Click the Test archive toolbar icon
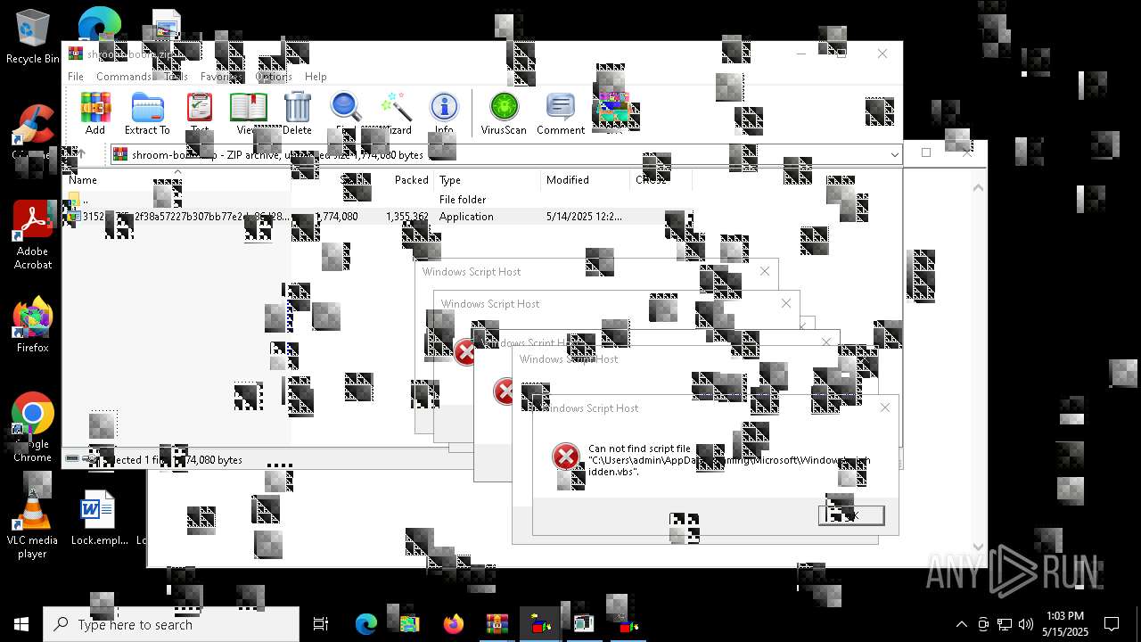This screenshot has height=642, width=1141. (200, 113)
